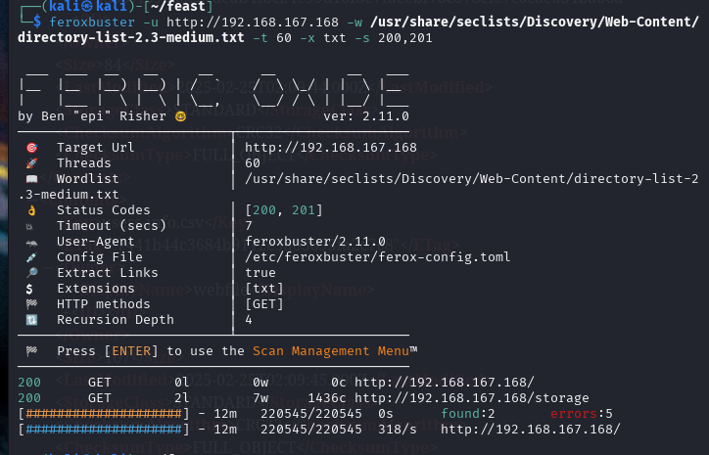Click the orange total progress bar

point(104,414)
